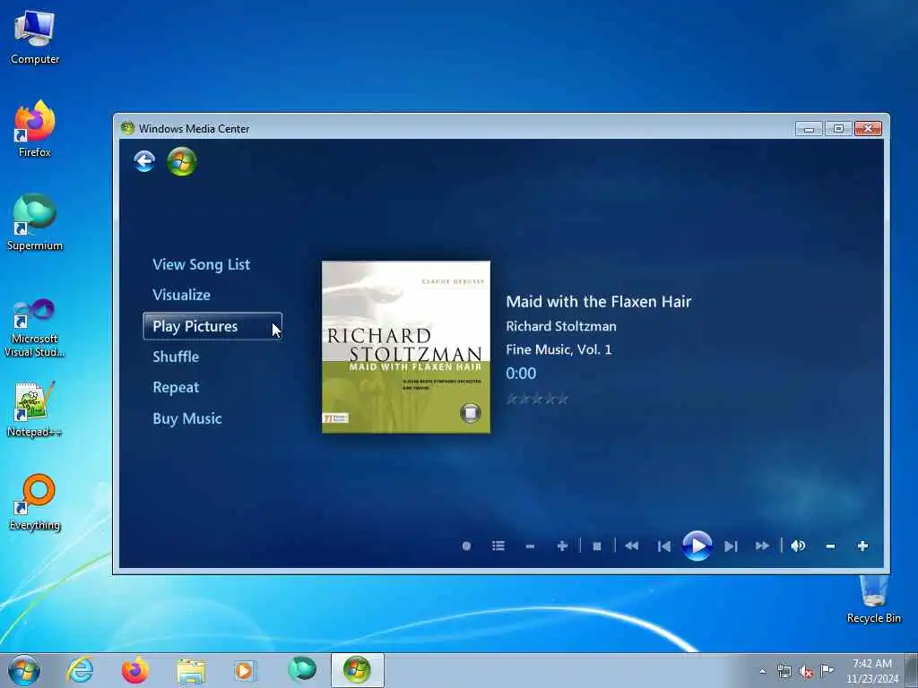Open the green Media Center start button
Image resolution: width=918 pixels, height=688 pixels.
pyautogui.click(x=181, y=161)
